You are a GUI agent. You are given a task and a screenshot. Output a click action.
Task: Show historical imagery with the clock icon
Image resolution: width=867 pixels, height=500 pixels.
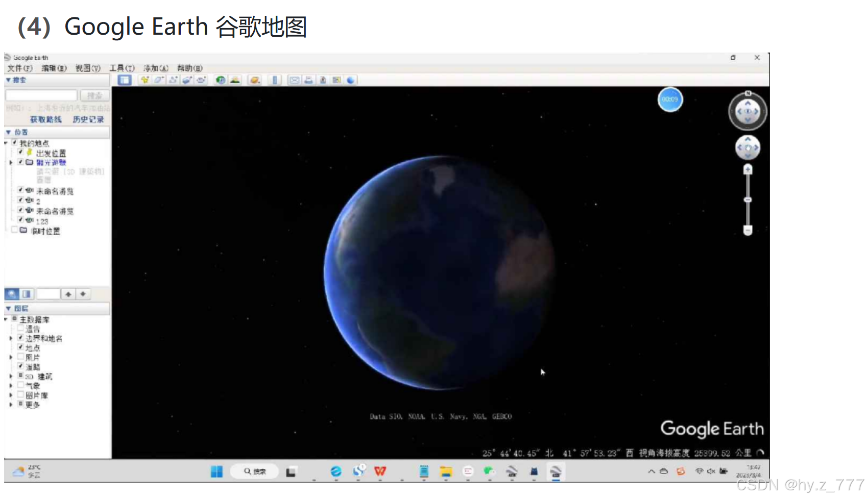point(221,80)
